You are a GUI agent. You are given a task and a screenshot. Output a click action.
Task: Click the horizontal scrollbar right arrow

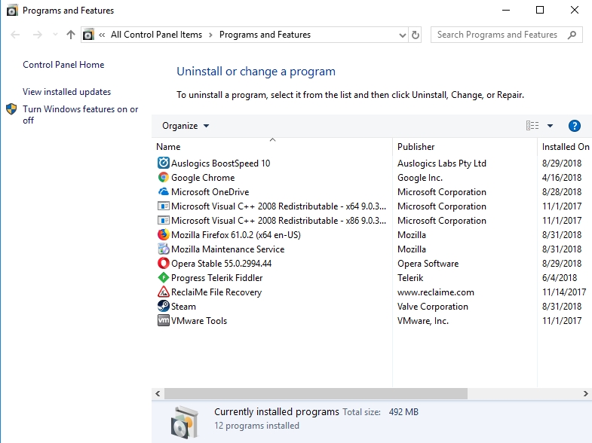click(x=586, y=394)
